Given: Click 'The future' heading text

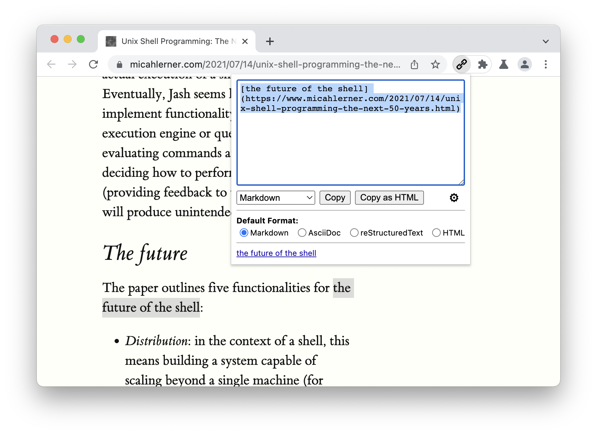Looking at the screenshot, I should click(x=145, y=253).
